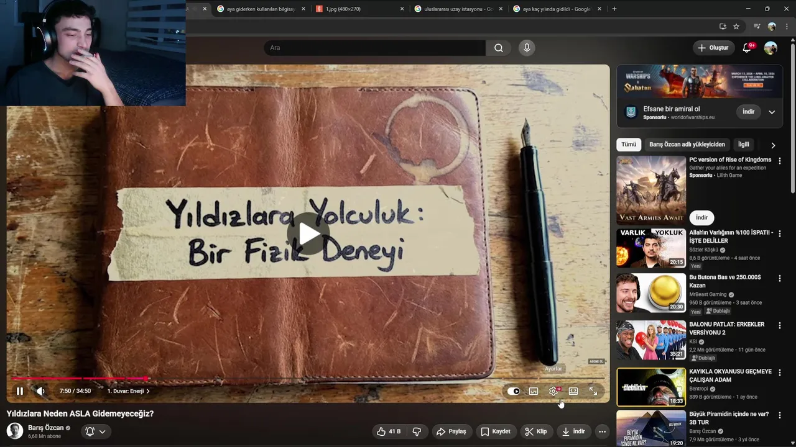796x447 pixels.
Task: Click the 'Bentropi' channel name
Action: (698, 389)
